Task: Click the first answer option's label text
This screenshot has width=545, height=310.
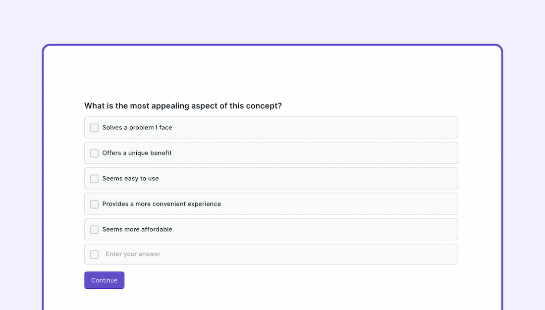Action: (136, 127)
